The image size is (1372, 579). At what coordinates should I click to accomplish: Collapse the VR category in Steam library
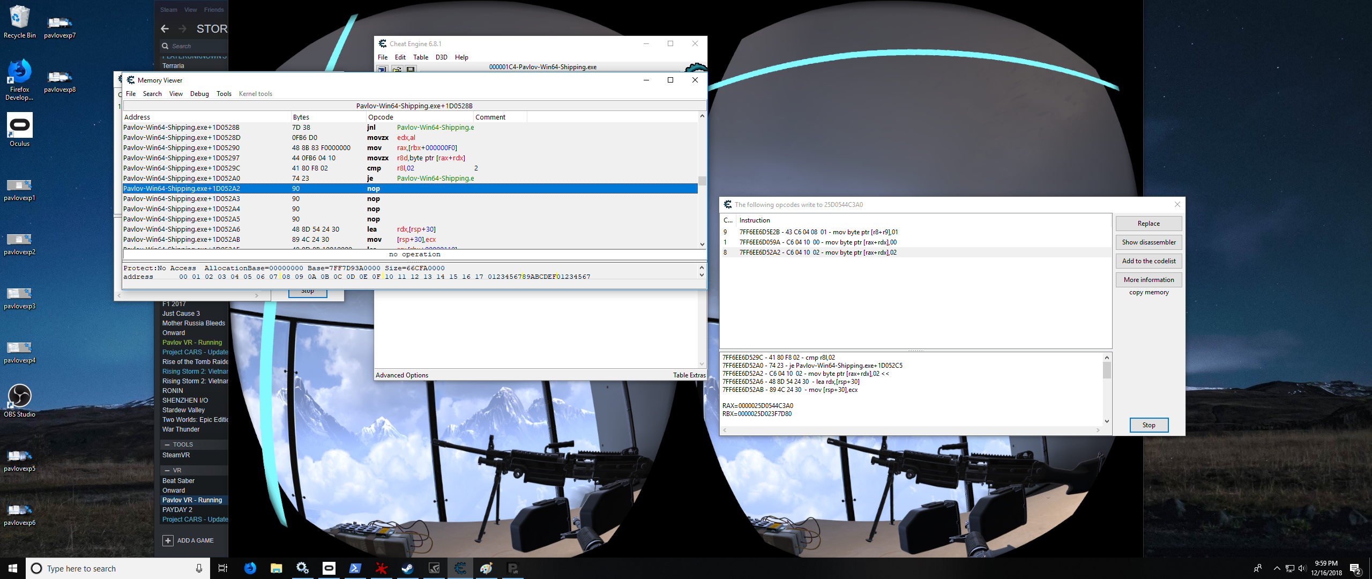[x=167, y=470]
